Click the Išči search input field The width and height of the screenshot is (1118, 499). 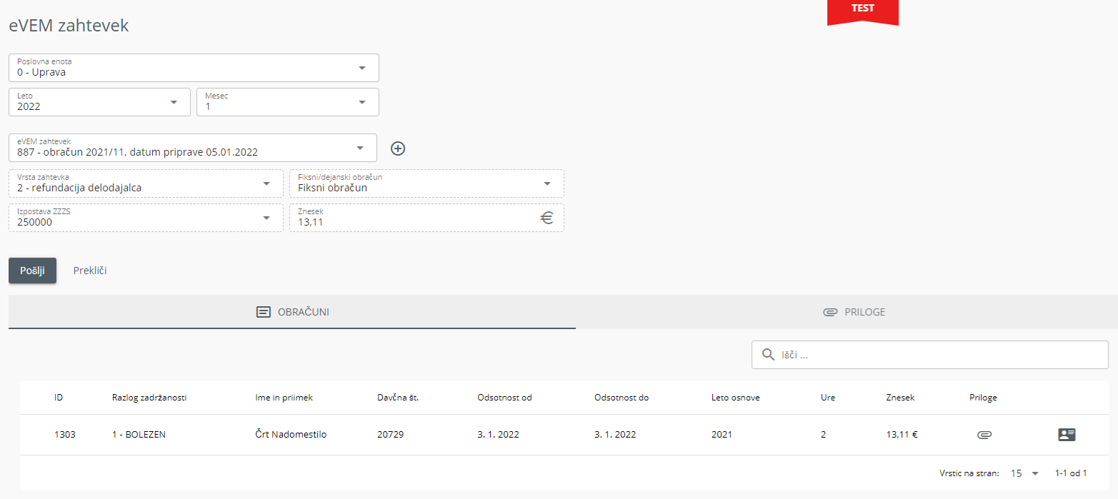pos(936,355)
